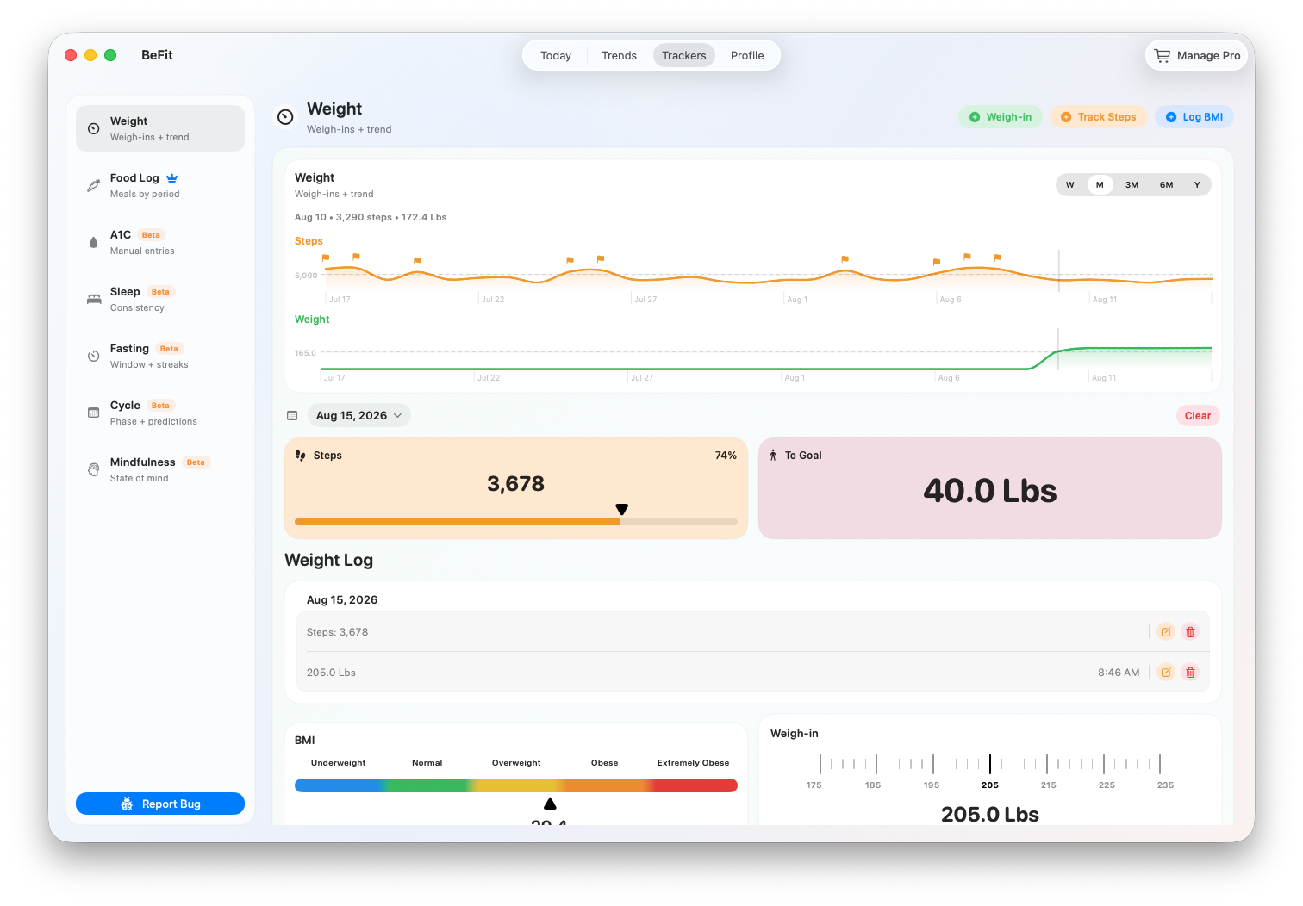
Task: Click the BMI scale pointer triangle
Action: pos(550,804)
